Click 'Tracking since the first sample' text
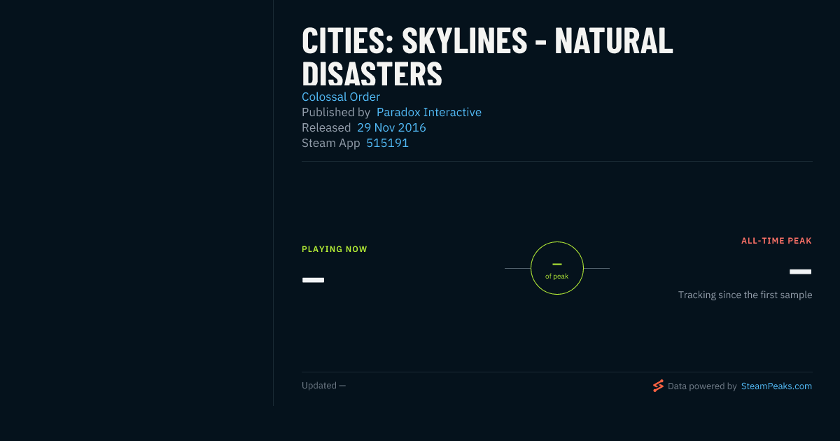Screen dimensions: 840x441 click(x=745, y=295)
